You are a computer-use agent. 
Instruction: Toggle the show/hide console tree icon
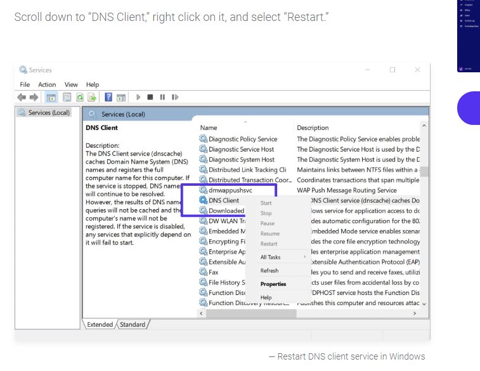51,97
